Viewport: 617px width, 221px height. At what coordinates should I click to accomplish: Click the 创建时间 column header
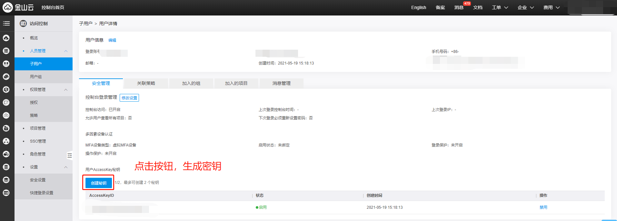click(374, 196)
